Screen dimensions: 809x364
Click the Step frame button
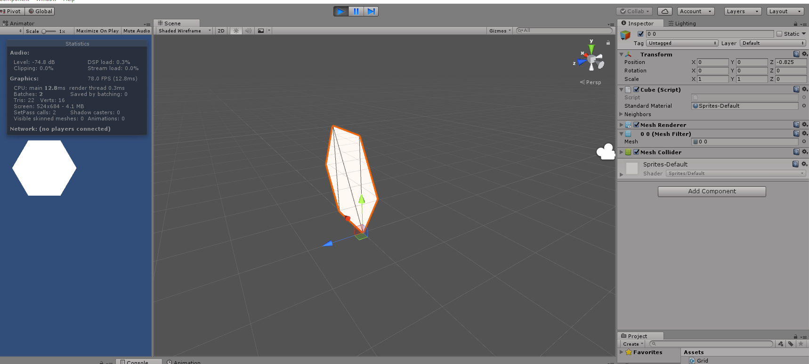coord(371,11)
